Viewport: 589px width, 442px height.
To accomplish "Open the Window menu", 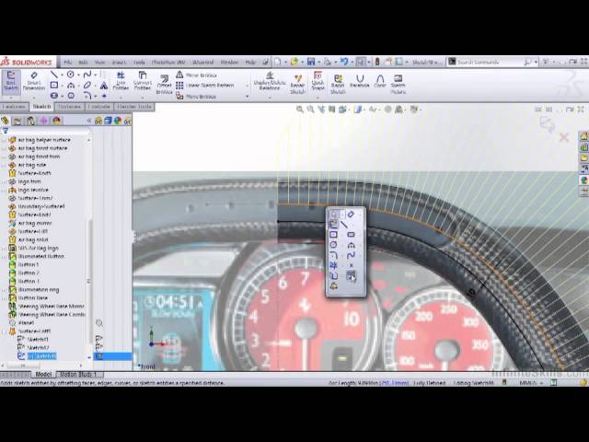I will click(x=229, y=62).
